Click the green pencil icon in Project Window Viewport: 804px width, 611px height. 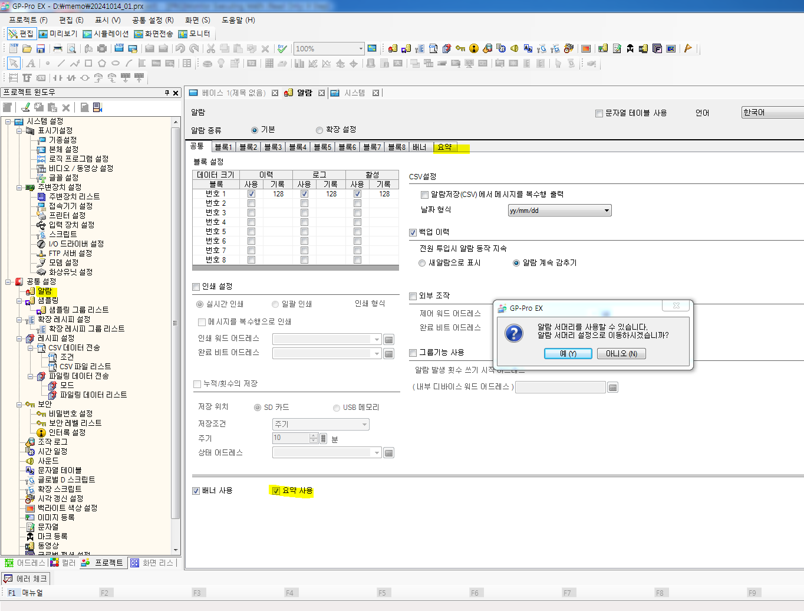coord(25,107)
